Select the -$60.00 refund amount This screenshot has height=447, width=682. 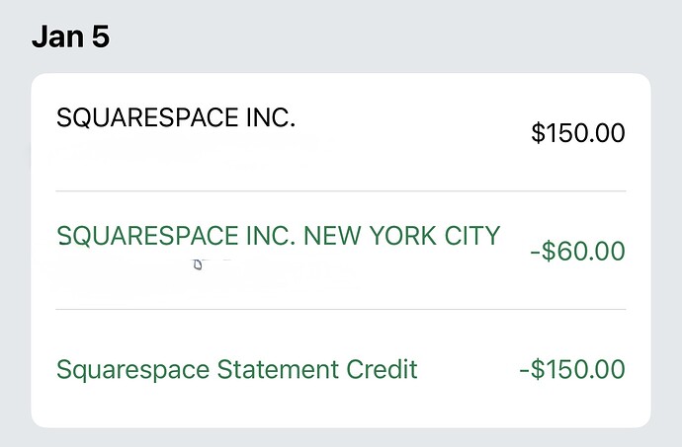pos(577,252)
